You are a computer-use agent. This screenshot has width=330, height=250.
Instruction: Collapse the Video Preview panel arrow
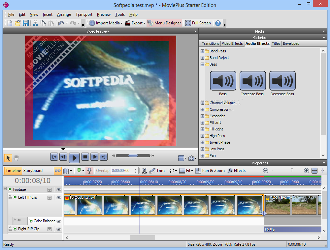tap(195, 31)
